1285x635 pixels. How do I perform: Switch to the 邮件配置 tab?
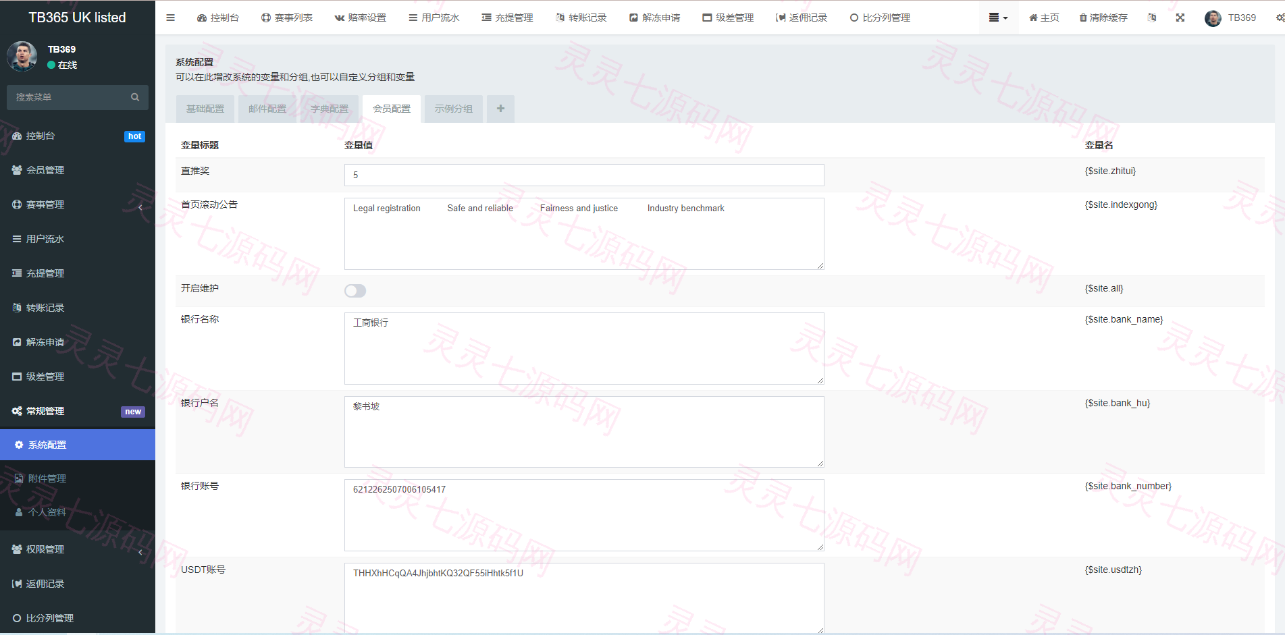[x=267, y=109]
